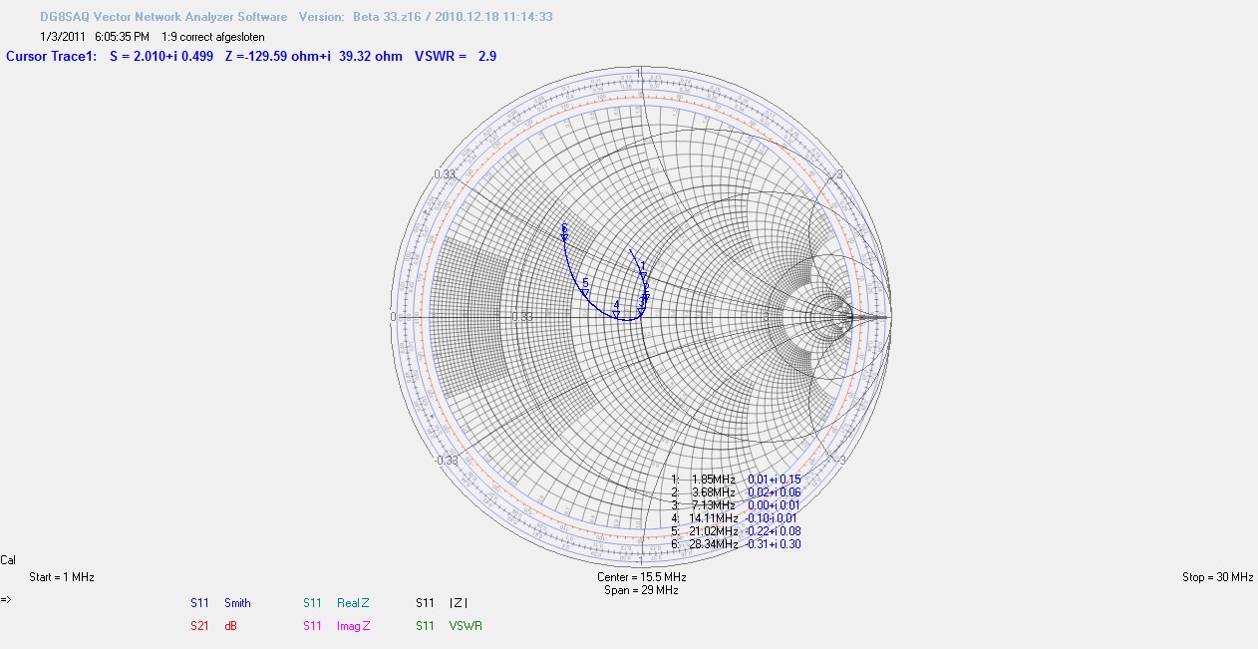This screenshot has width=1258, height=649.
Task: Click the S11 Real Z trace label
Action: click(x=336, y=603)
